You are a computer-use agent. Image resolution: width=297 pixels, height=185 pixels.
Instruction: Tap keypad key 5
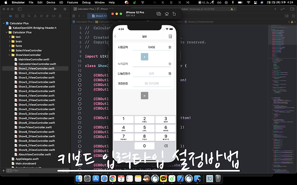coord(145,128)
